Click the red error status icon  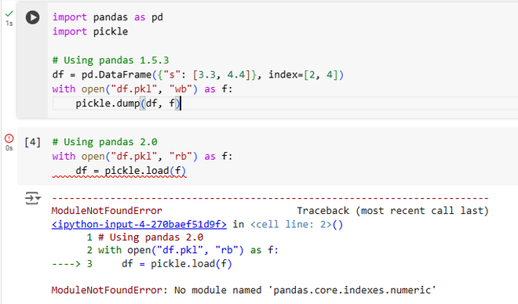pyautogui.click(x=9, y=138)
